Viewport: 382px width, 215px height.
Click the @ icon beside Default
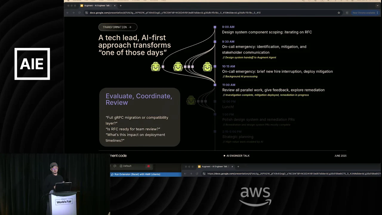click(x=115, y=166)
